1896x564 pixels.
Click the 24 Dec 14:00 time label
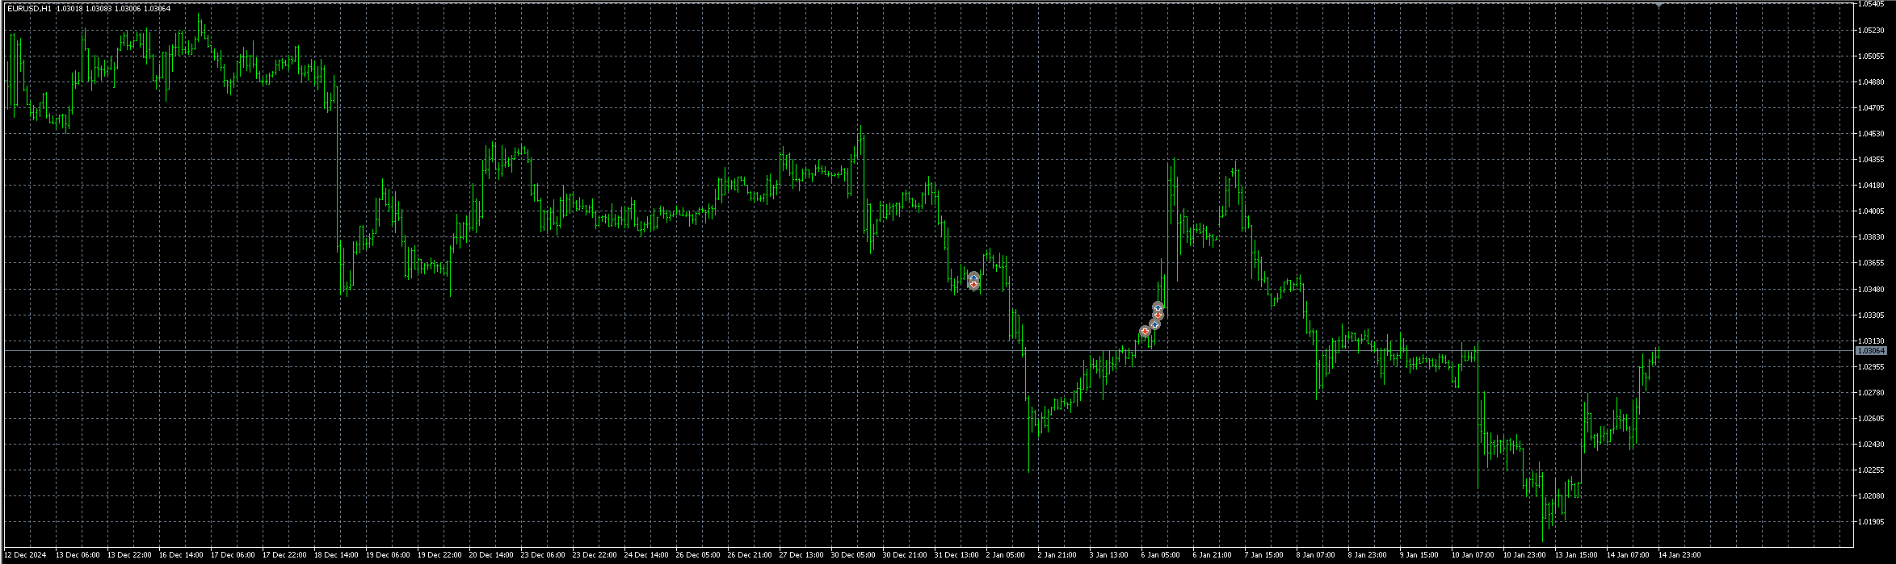click(646, 555)
